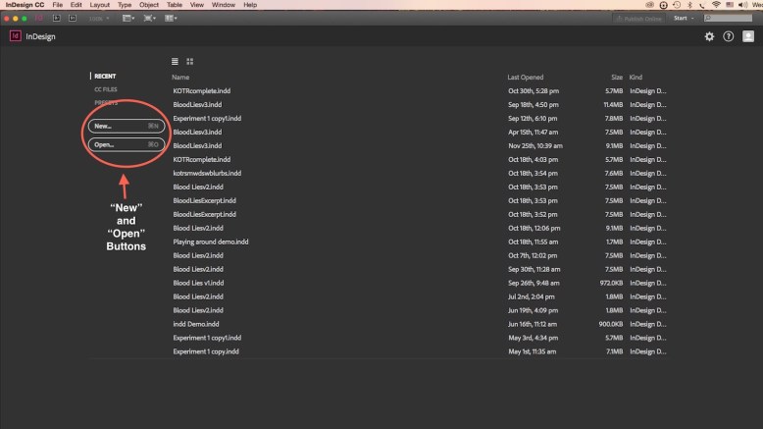Select the CC FILES tab
763x429 pixels.
(x=106, y=89)
